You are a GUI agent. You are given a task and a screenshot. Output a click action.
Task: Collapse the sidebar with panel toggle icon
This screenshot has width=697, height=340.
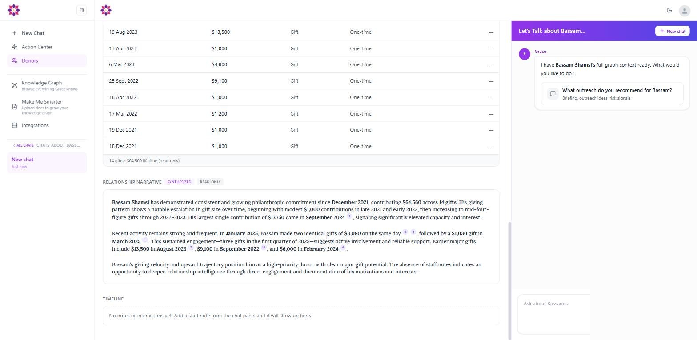[82, 10]
